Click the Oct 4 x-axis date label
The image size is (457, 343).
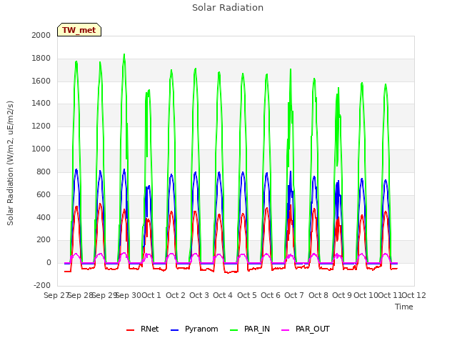(223, 295)
